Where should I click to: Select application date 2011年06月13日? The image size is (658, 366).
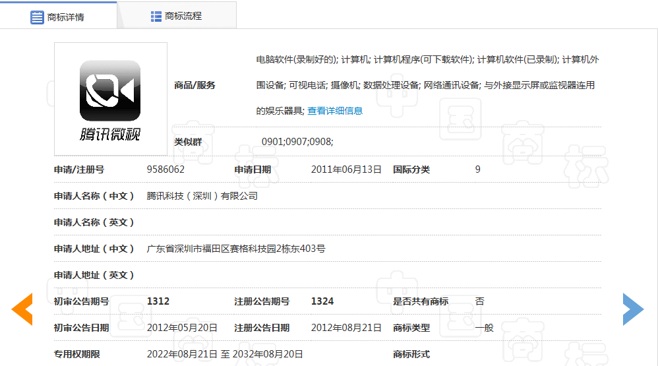(346, 169)
